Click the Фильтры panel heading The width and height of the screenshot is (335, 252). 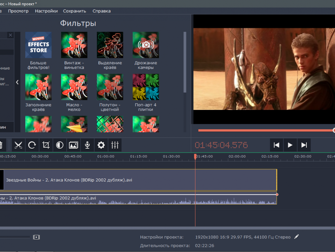point(78,23)
